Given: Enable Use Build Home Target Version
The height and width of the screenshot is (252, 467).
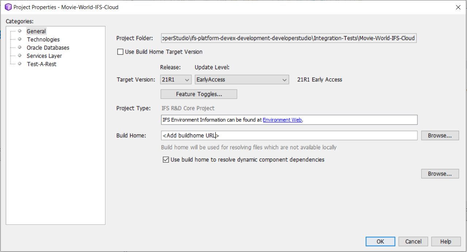Looking at the screenshot, I should [120, 52].
